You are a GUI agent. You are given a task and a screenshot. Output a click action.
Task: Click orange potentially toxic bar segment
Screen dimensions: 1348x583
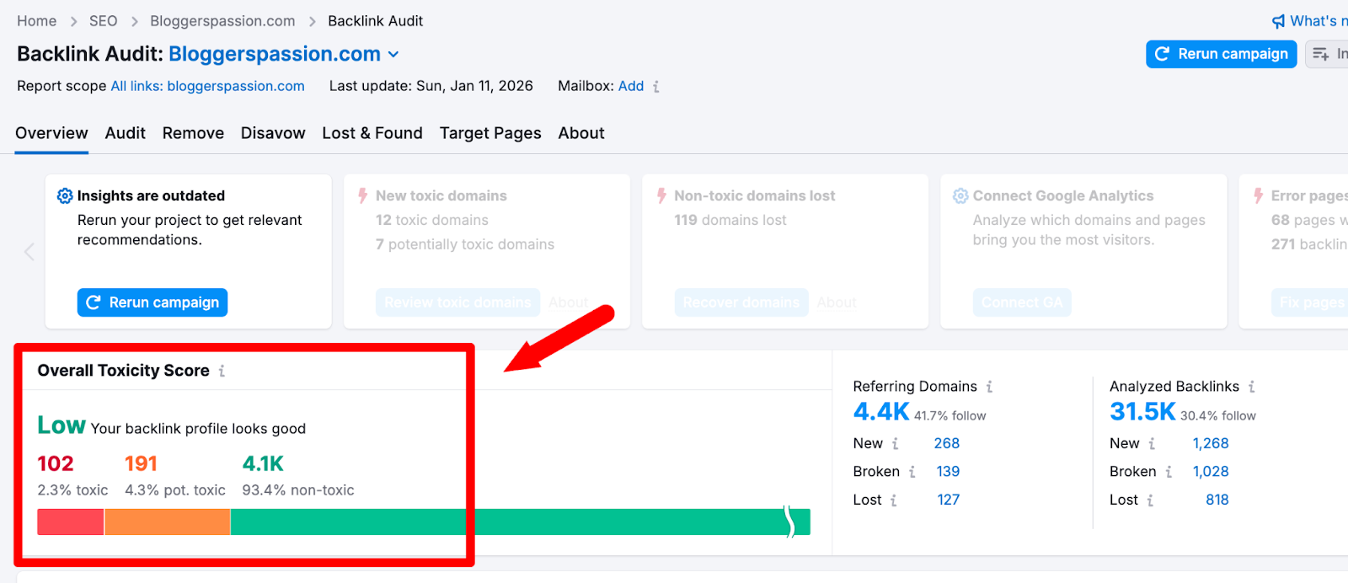(x=168, y=522)
